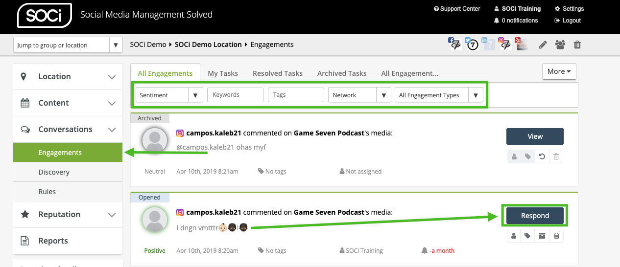Click the '-a month' reminder text
The image size is (620, 267).
pyautogui.click(x=442, y=251)
